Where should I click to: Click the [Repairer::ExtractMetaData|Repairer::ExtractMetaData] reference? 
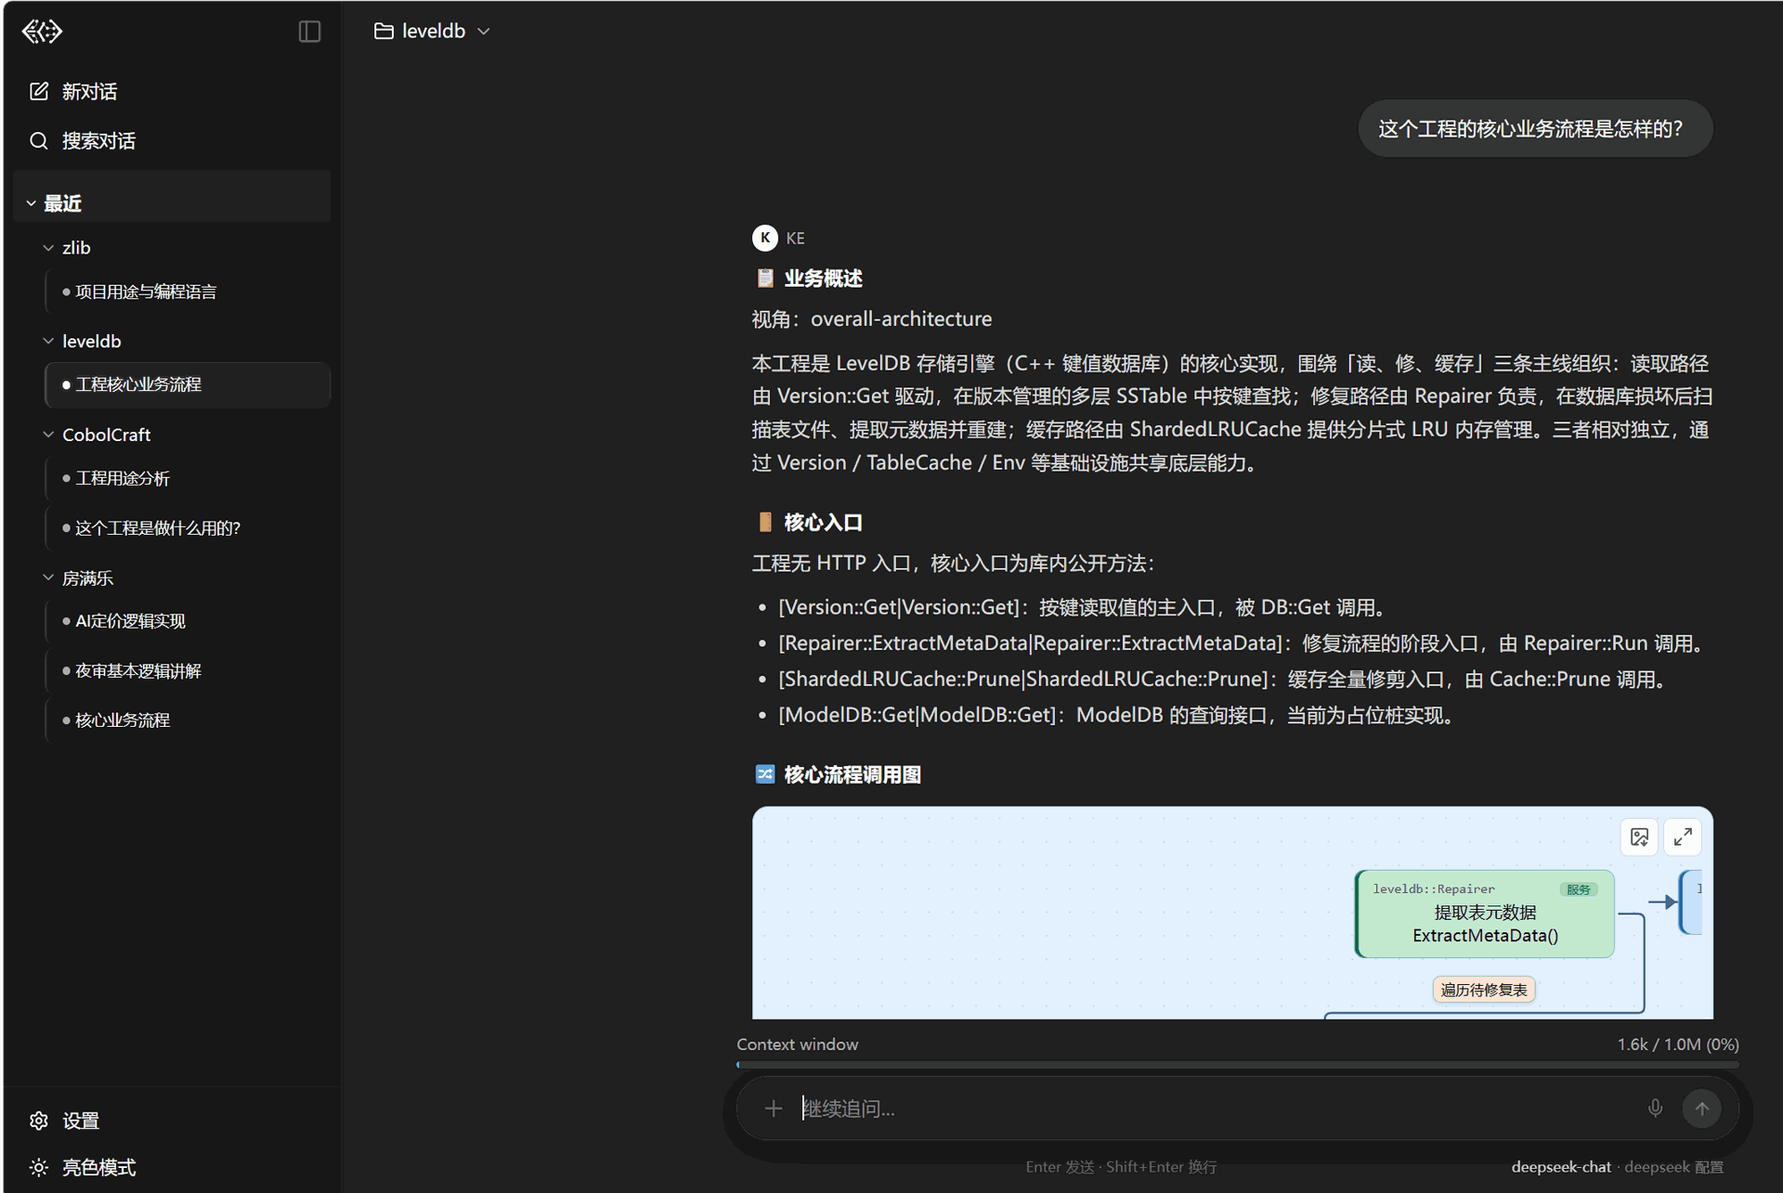pos(1031,643)
